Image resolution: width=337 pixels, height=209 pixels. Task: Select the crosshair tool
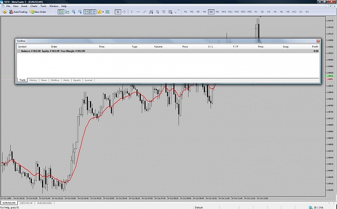pos(124,12)
